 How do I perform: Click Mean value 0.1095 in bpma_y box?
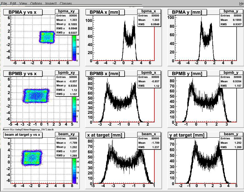click(237, 20)
